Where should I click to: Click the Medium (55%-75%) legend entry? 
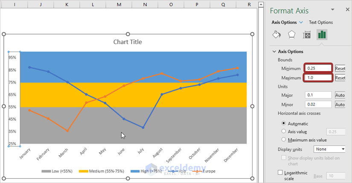point(102,171)
